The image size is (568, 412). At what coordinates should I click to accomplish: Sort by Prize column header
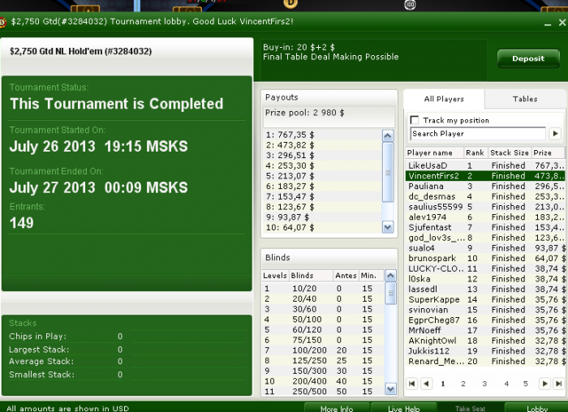(548, 152)
